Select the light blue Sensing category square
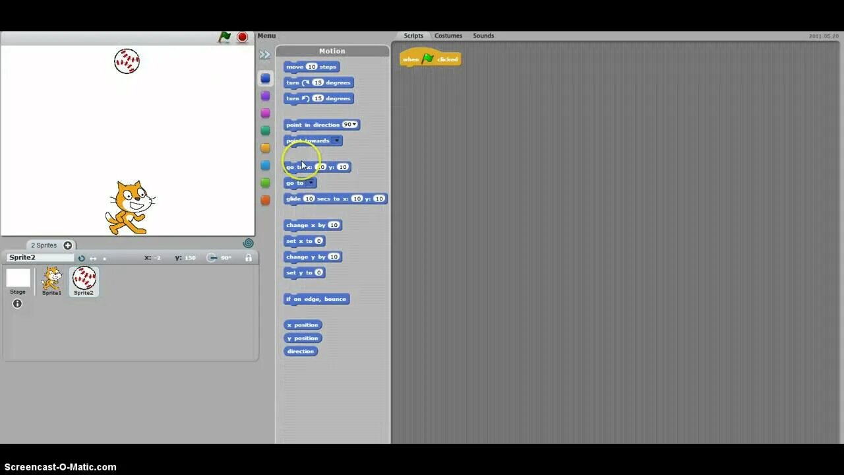The width and height of the screenshot is (844, 475). (x=265, y=165)
